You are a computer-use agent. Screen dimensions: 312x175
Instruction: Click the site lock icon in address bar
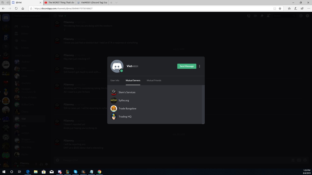click(31, 9)
